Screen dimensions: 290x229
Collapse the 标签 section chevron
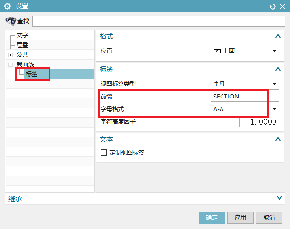(278, 69)
